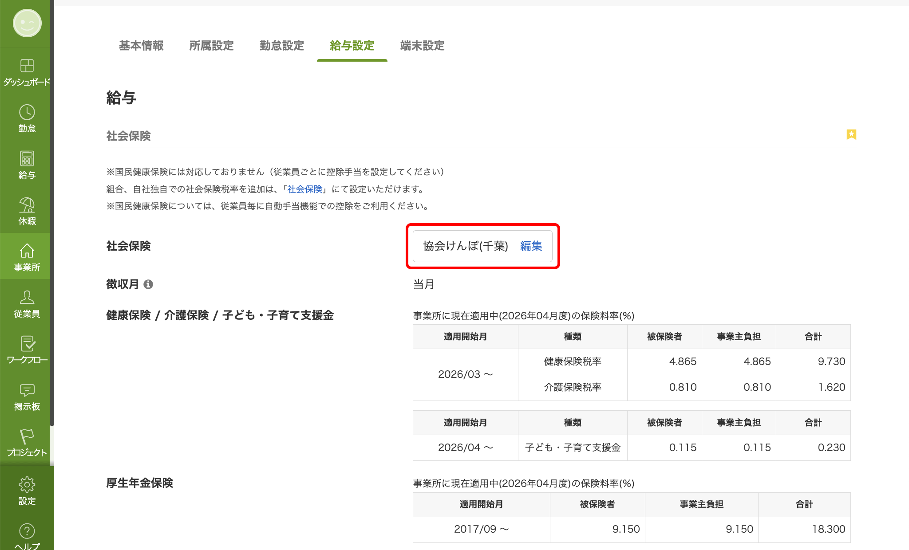Open 設定 gear icon
Image resolution: width=909 pixels, height=550 pixels.
point(27,485)
